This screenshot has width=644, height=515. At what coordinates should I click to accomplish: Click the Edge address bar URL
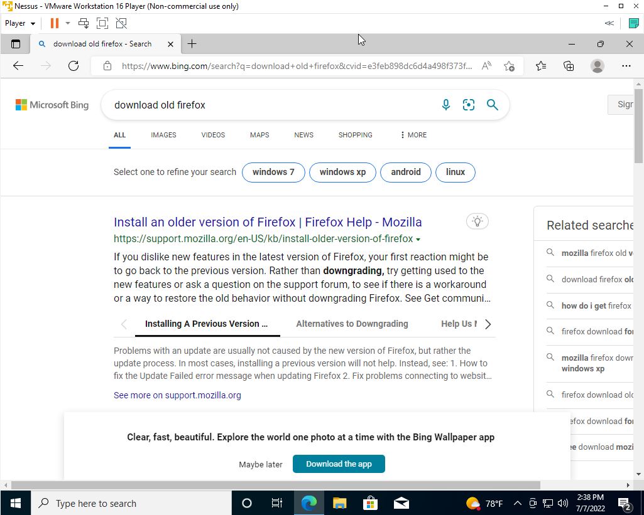pyautogui.click(x=297, y=66)
